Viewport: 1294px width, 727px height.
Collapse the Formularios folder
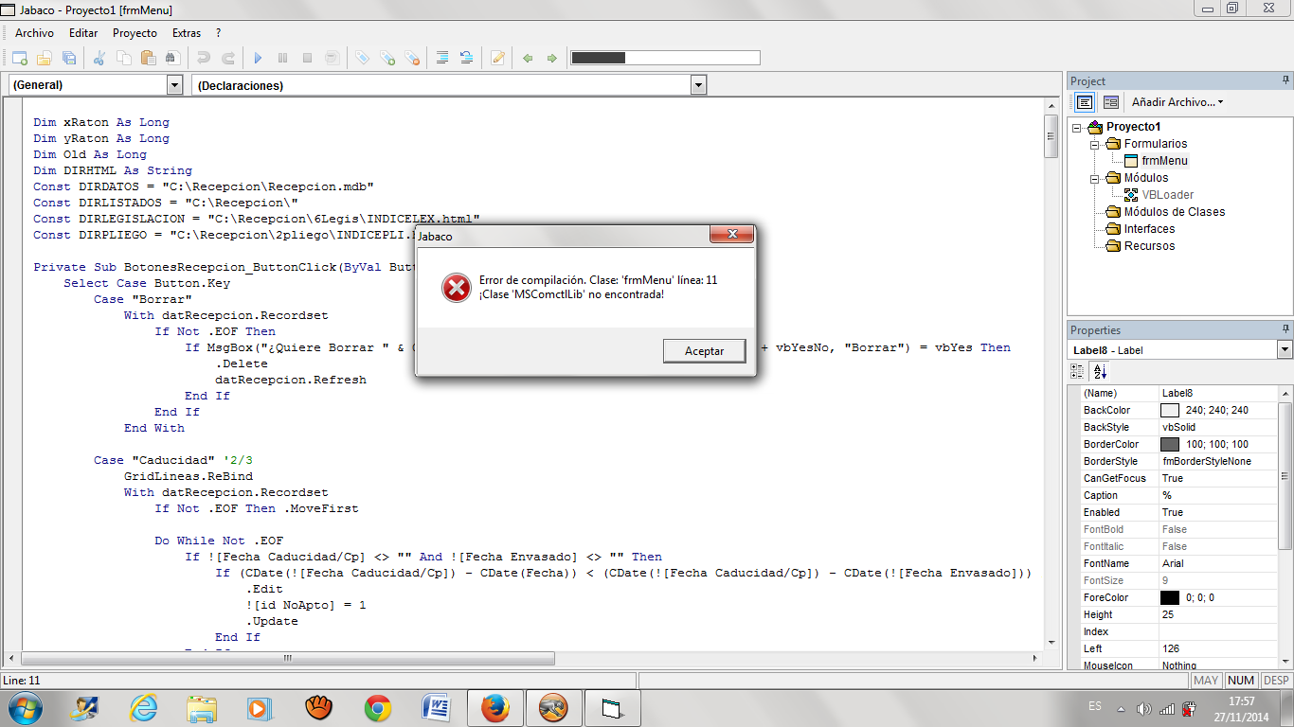[x=1094, y=144]
